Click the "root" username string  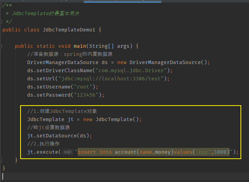(83, 87)
